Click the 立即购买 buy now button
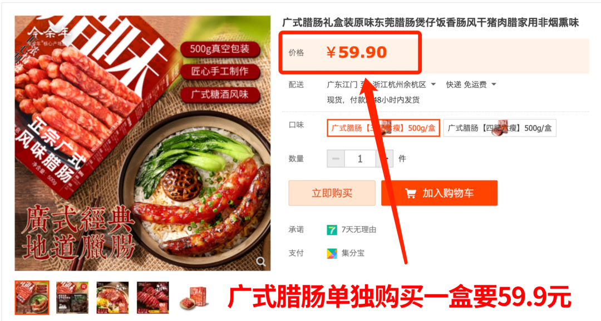Screen dimensions: 601x321 tap(332, 193)
